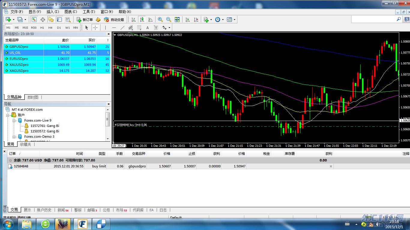410x230 pixels.
Task: Select the M5 timeframe
Action: click(x=17, y=28)
